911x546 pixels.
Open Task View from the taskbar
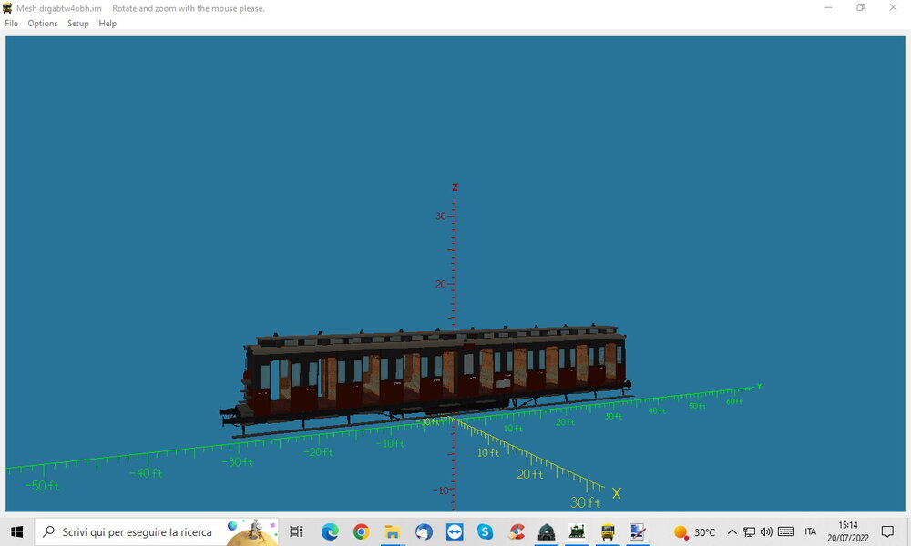[x=296, y=531]
